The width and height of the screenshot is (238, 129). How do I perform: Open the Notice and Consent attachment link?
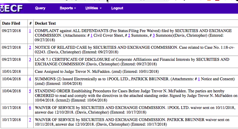pyautogui.click(x=199, y=79)
